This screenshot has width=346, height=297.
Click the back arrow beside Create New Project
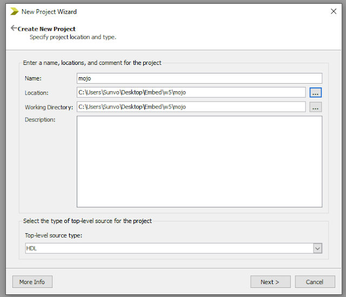pos(14,28)
